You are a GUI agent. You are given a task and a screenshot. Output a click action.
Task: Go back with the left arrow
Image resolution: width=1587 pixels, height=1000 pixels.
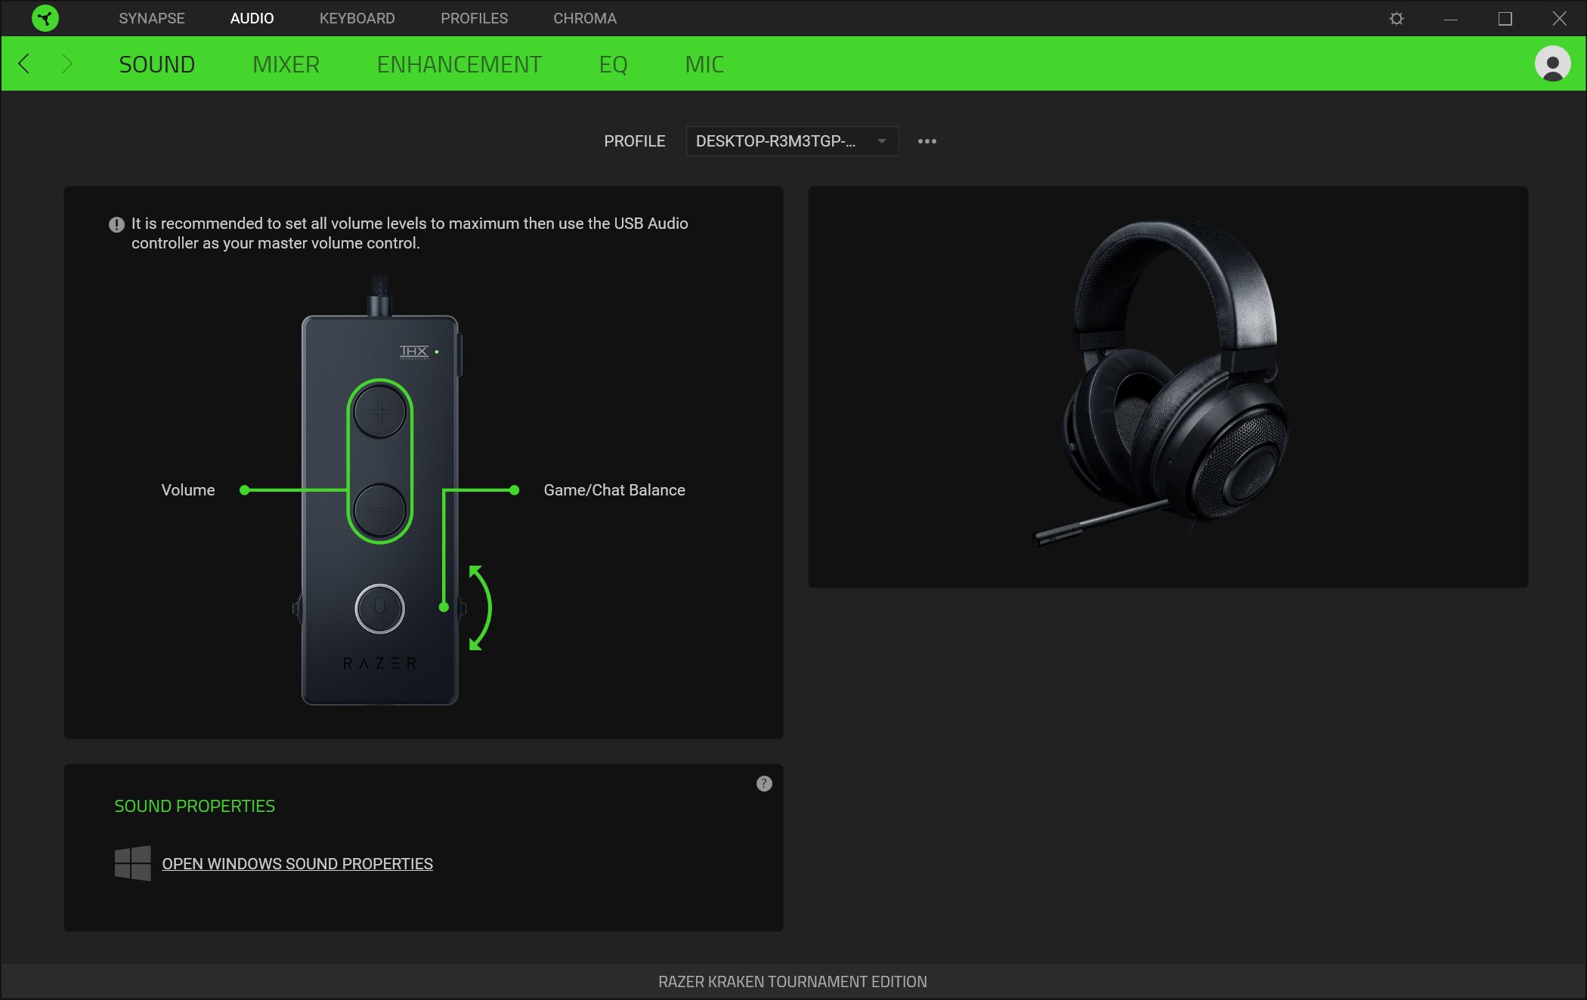[24, 64]
